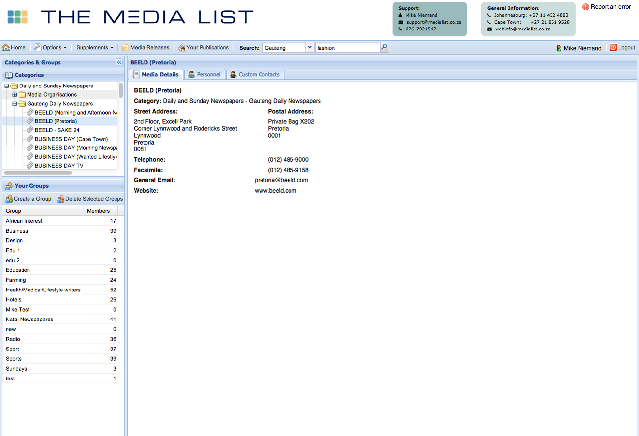This screenshot has width=639, height=436.
Task: Switch to the Custom Contacts tab
Action: tap(255, 74)
